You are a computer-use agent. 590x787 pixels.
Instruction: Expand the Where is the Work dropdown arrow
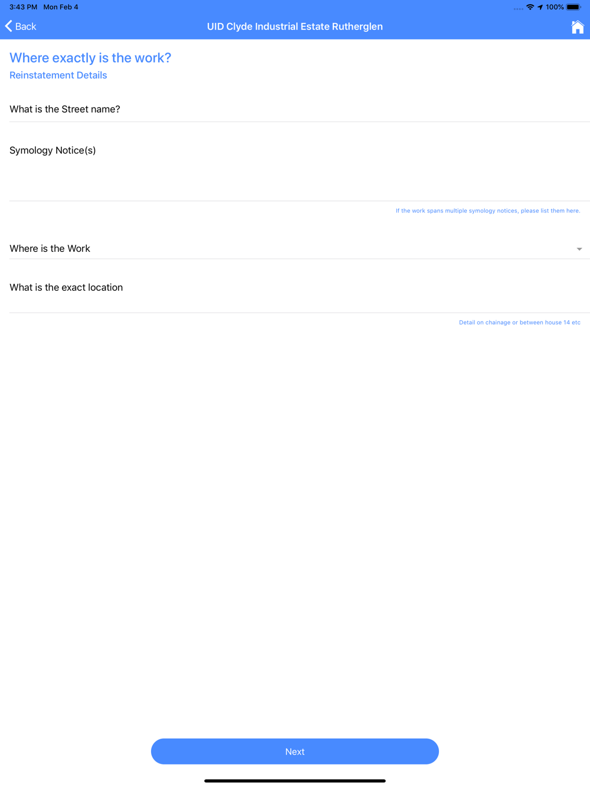pos(579,249)
